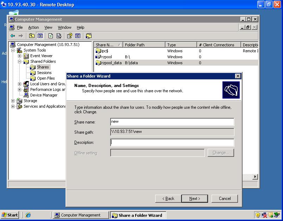This screenshot has width=283, height=221.
Task: Collapse the Shared Folders node
Action: pos(20,61)
